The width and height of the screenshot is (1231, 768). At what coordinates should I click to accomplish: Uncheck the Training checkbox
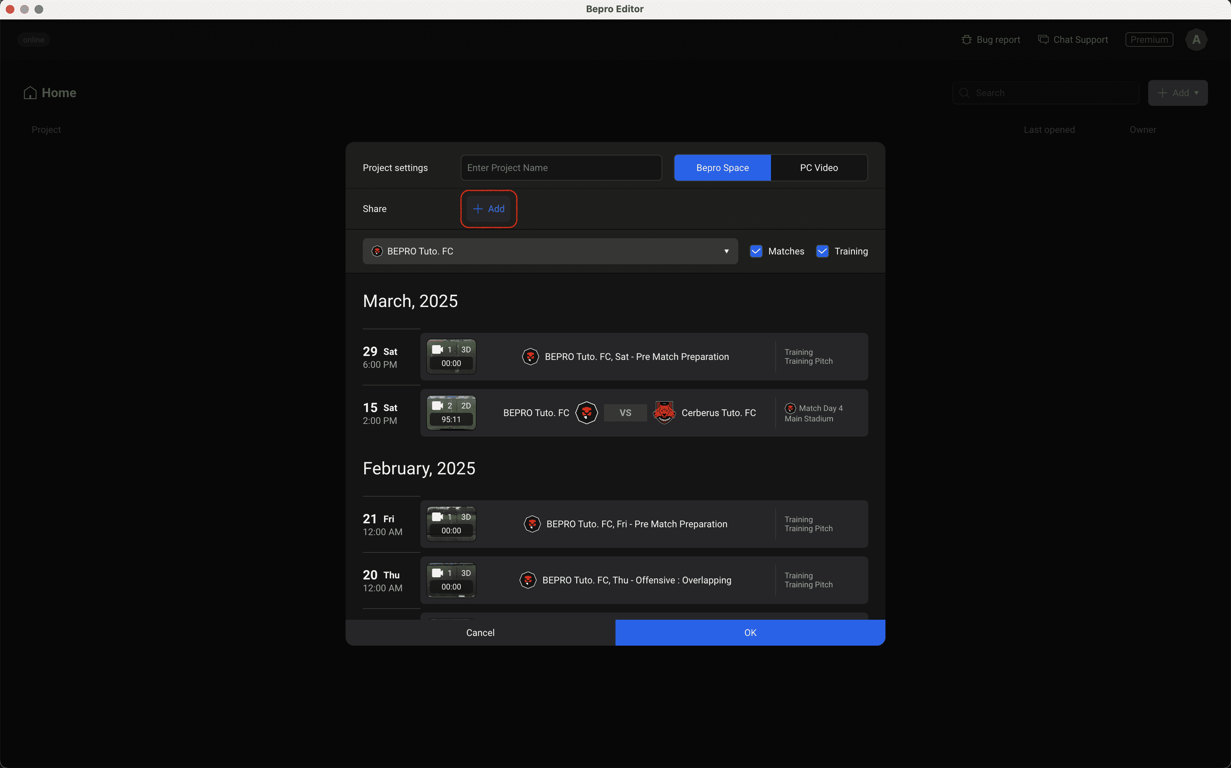(x=822, y=252)
